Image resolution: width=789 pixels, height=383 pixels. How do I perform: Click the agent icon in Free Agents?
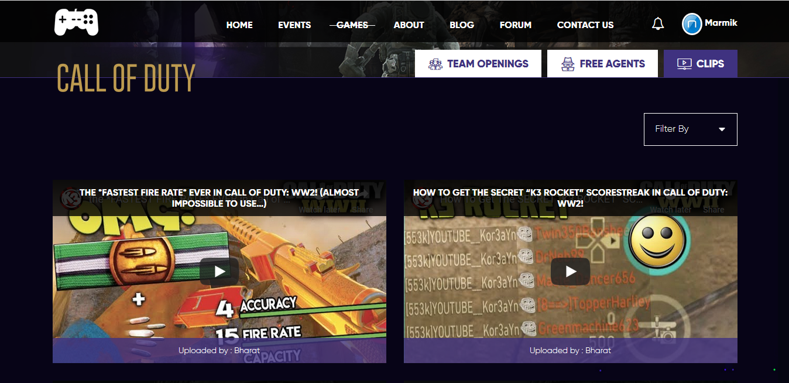(567, 64)
